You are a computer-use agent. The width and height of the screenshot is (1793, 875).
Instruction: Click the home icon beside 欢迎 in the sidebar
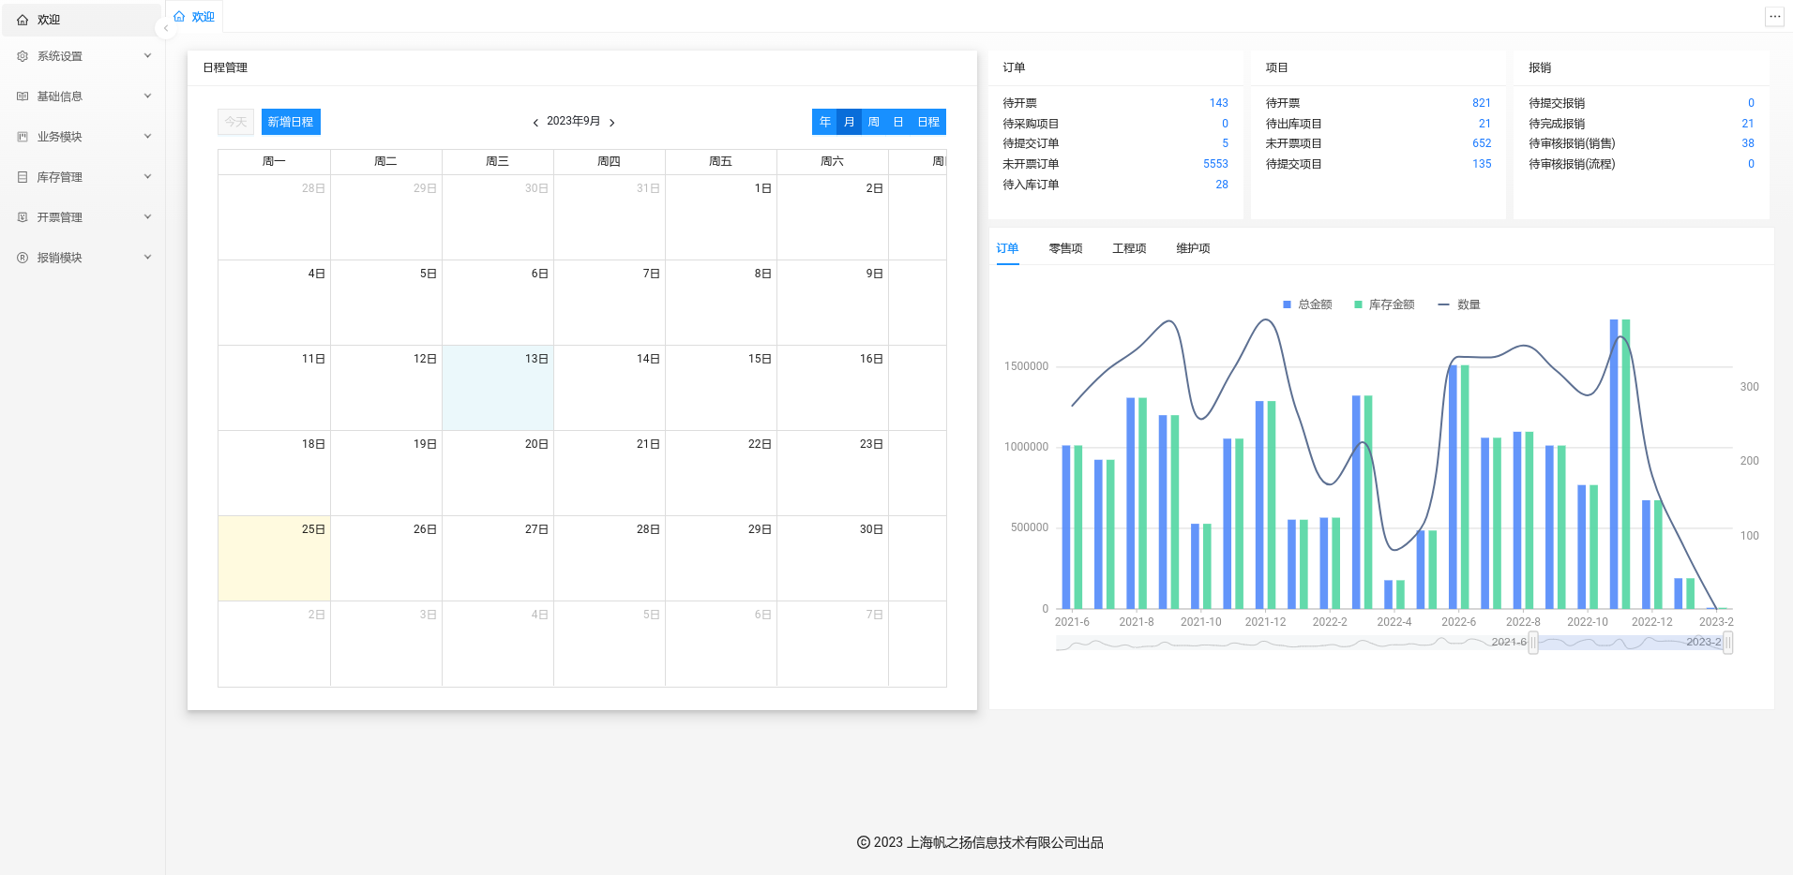click(23, 20)
